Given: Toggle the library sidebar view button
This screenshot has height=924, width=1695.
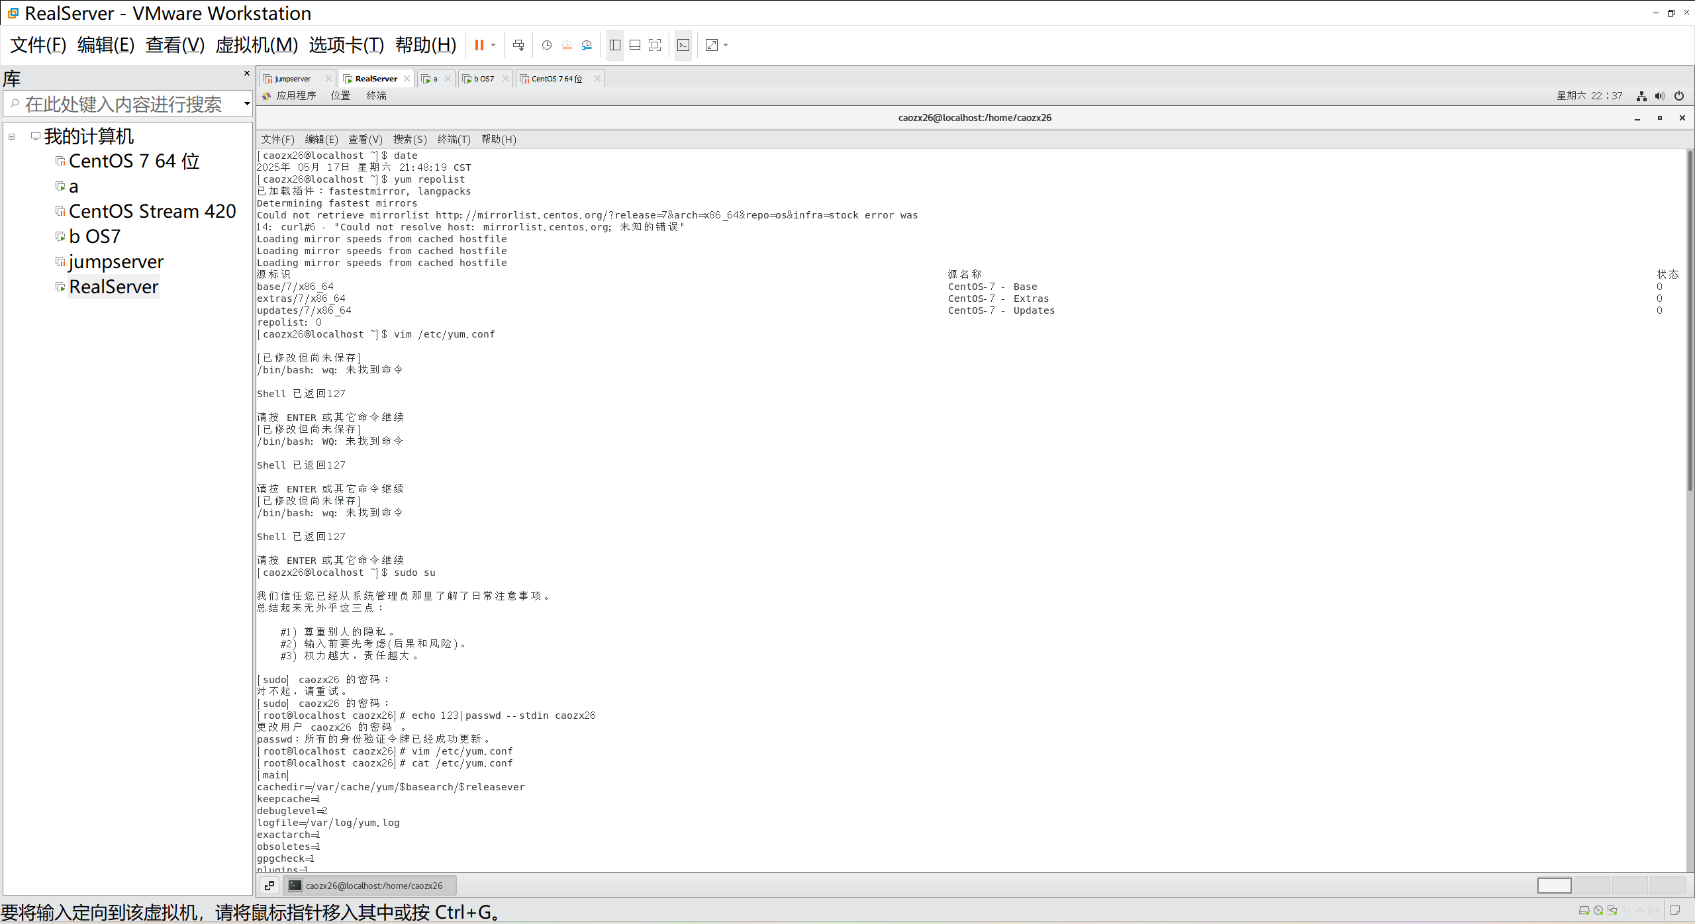Looking at the screenshot, I should tap(614, 45).
